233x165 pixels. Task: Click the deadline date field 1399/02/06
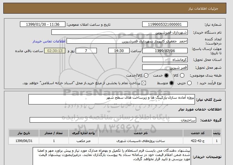pos(165,51)
